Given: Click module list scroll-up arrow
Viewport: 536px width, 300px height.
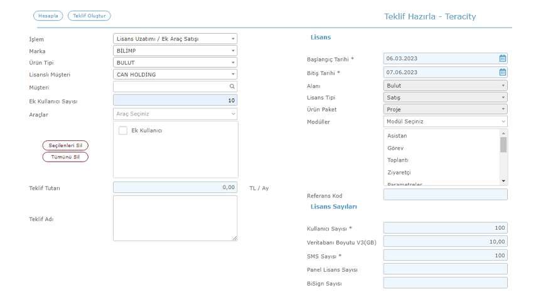Looking at the screenshot, I should (x=503, y=133).
